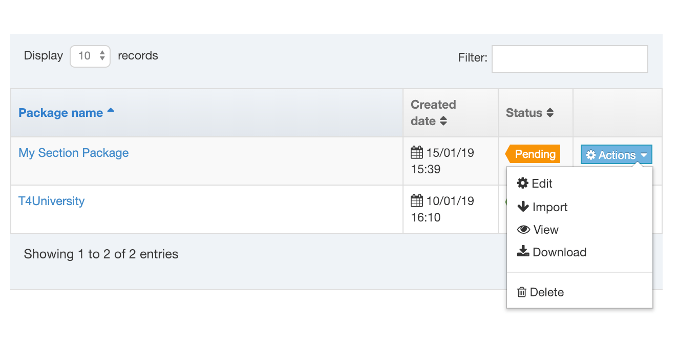
Task: Open the Display records count dropdown
Action: pos(90,56)
